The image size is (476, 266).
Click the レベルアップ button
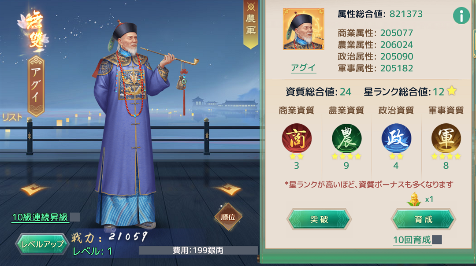point(42,244)
